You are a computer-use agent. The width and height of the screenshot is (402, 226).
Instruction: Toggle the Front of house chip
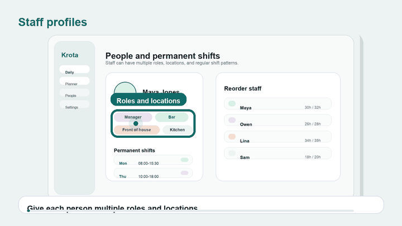(137, 130)
